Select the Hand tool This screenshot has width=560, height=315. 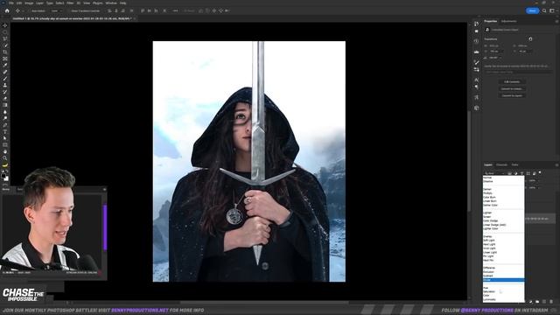click(5, 151)
